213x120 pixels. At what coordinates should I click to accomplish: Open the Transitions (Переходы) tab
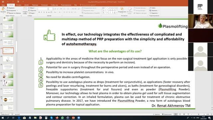tap(35, 5)
